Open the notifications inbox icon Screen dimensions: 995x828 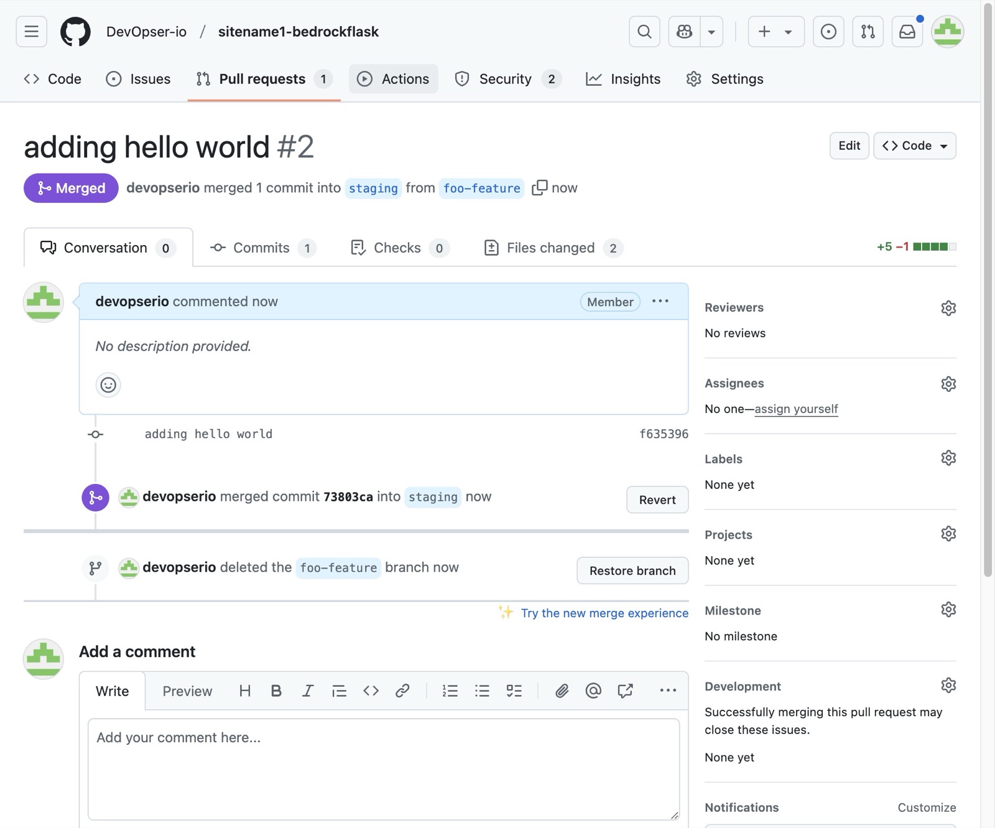(x=907, y=32)
